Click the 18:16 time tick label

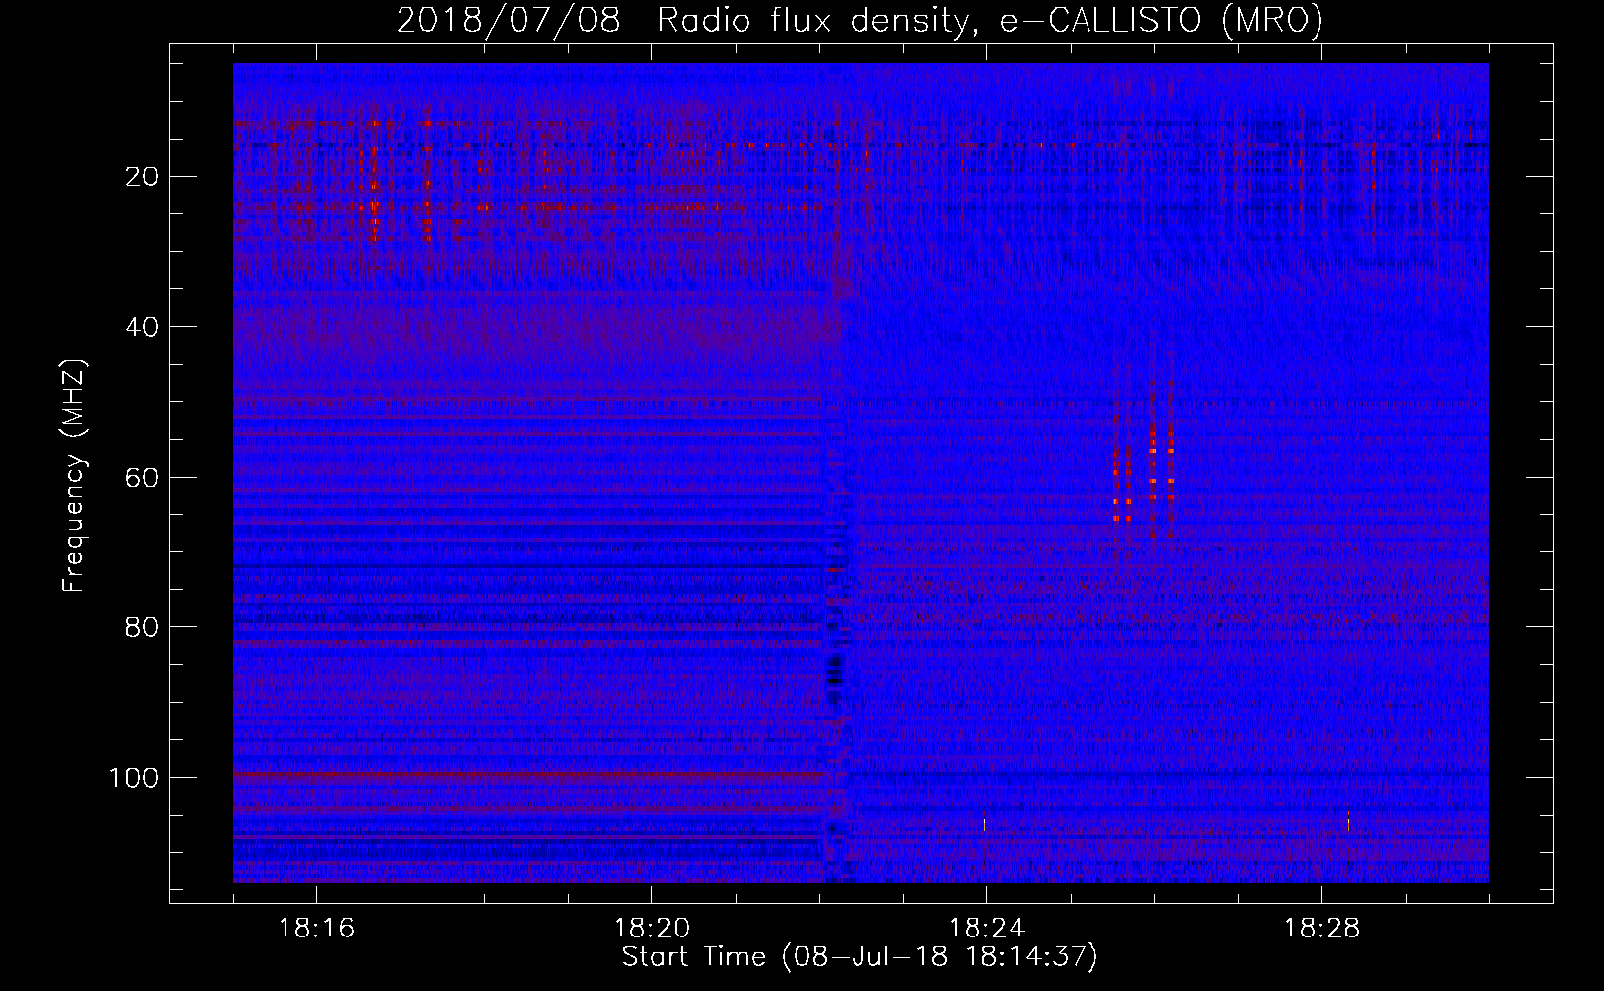tap(316, 929)
